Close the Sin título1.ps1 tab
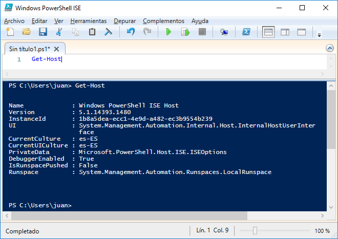Image resolution: width=338 pixels, height=239 pixels. pos(56,49)
